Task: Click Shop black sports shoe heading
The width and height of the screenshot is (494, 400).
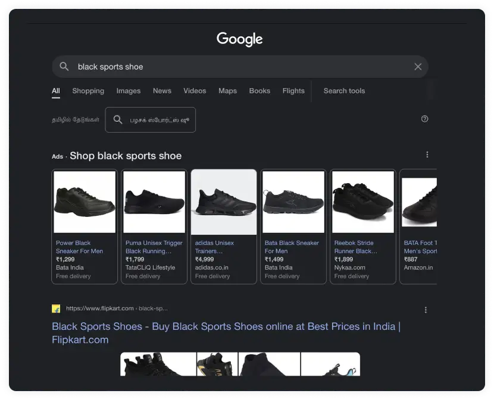Action: tap(126, 156)
